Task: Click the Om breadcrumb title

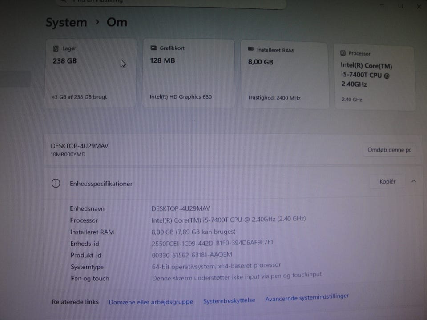Action: [x=117, y=22]
